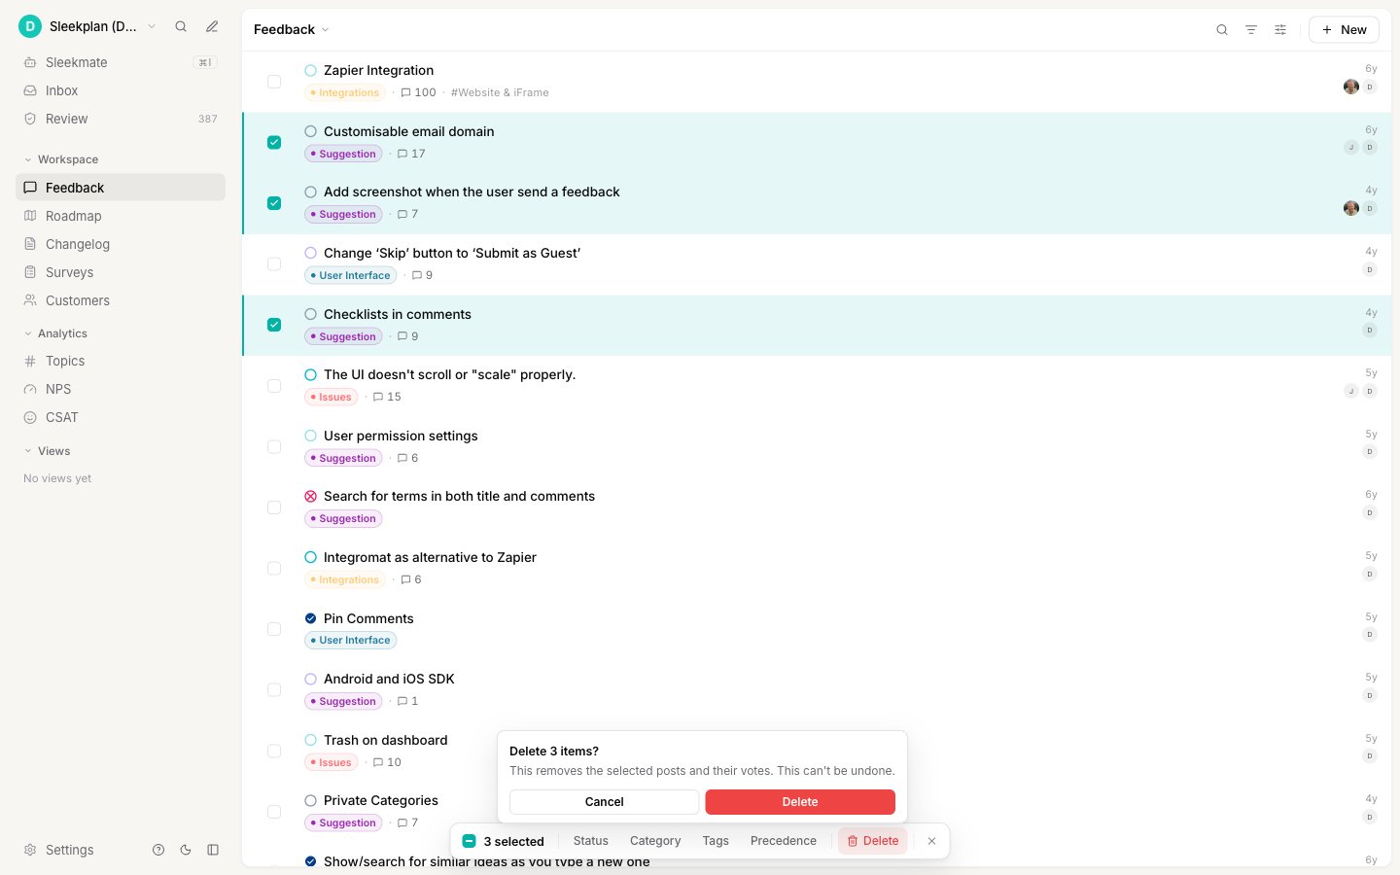This screenshot has width=1400, height=875.
Task: Click status circle of The UI doesn't scroll
Action: click(311, 374)
